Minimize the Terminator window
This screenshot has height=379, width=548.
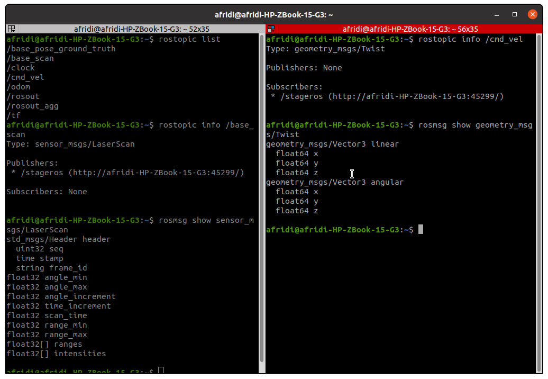497,15
